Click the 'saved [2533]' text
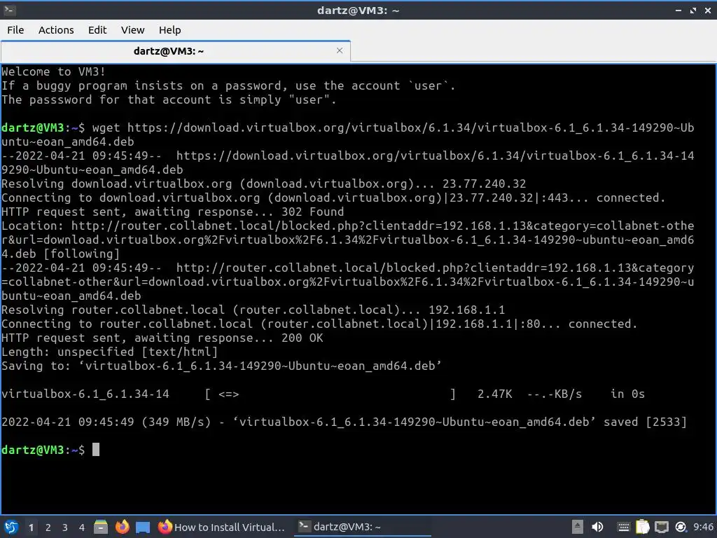 click(x=645, y=422)
